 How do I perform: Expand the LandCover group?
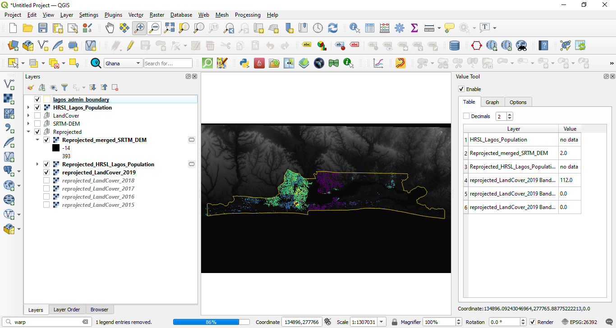[29, 116]
